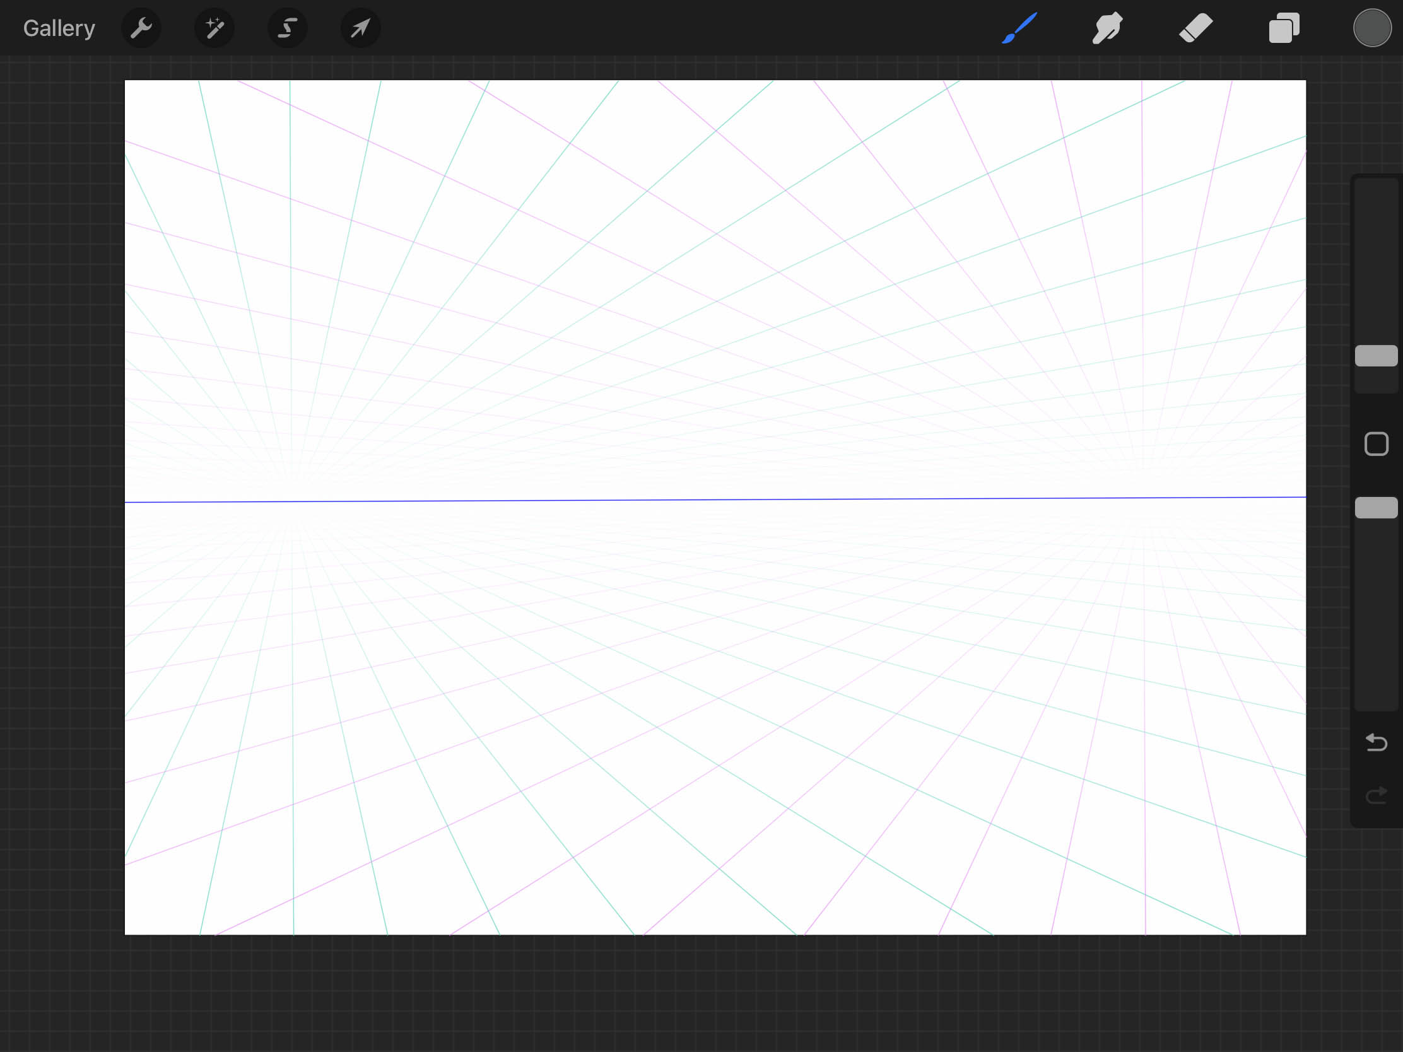Screen dimensions: 1403x1052
Task: Activate the Selection tool
Action: click(287, 28)
